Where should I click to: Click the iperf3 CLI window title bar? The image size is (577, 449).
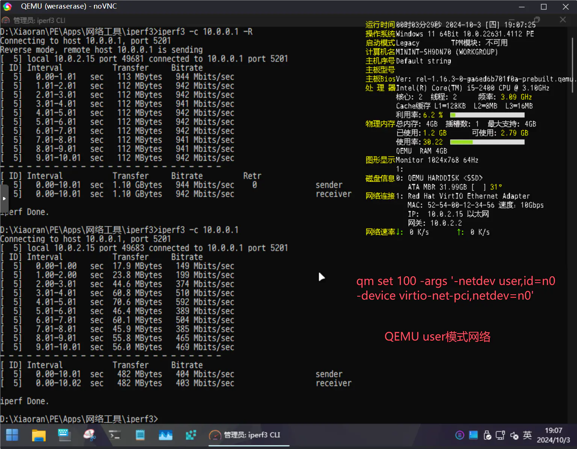[150, 20]
